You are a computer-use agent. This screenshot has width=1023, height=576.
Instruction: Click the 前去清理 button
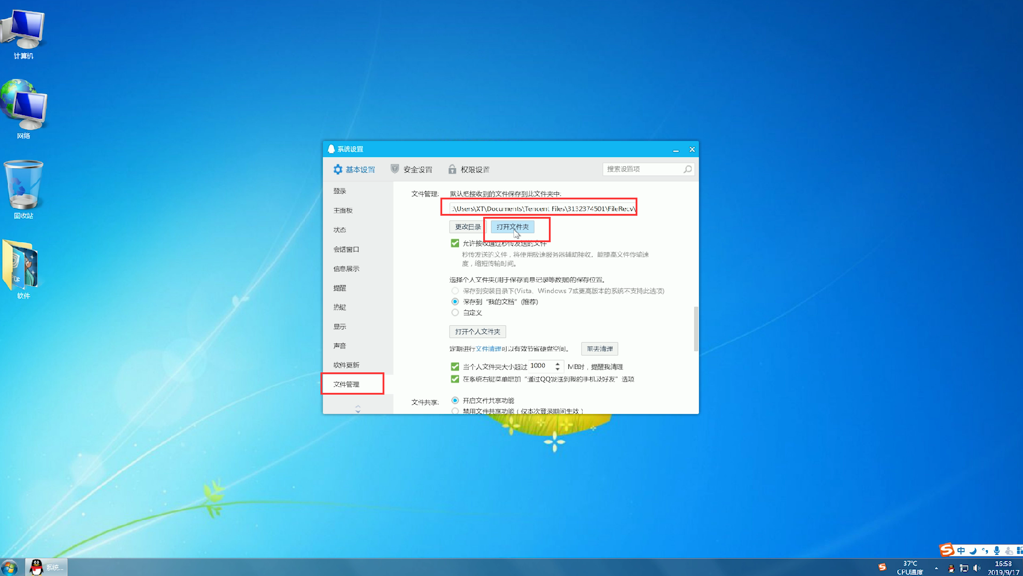coord(599,349)
